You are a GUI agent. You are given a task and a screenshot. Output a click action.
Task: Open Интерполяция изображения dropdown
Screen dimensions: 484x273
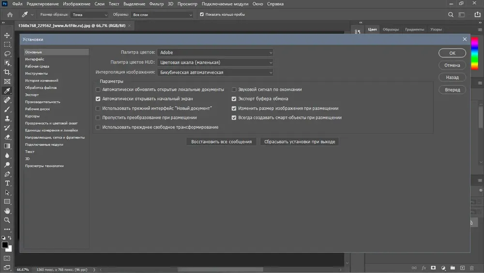[x=215, y=72]
